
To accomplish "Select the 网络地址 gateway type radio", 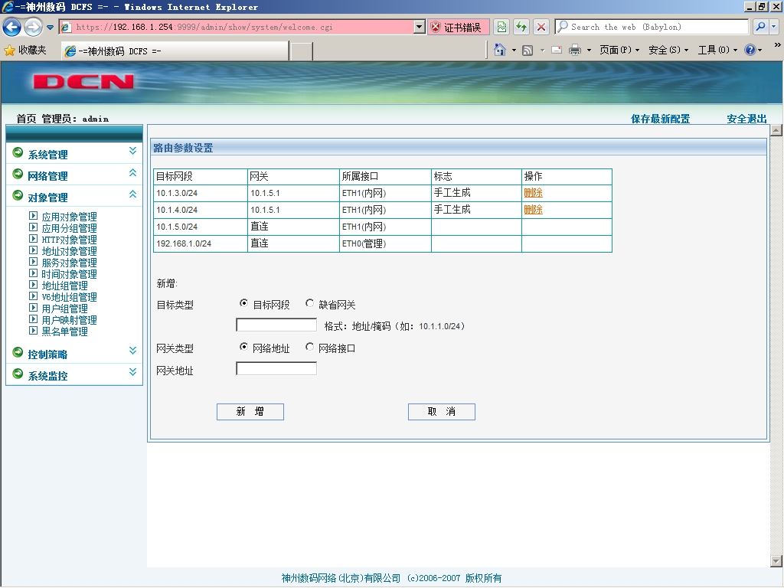I will click(243, 347).
